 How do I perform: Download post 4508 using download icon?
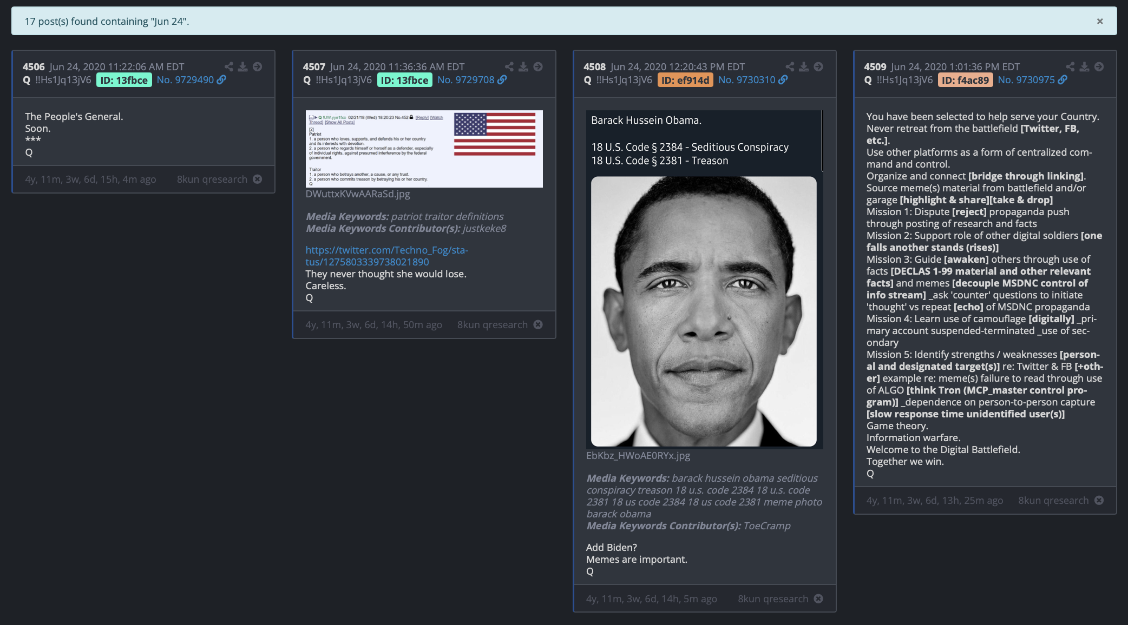(x=804, y=67)
